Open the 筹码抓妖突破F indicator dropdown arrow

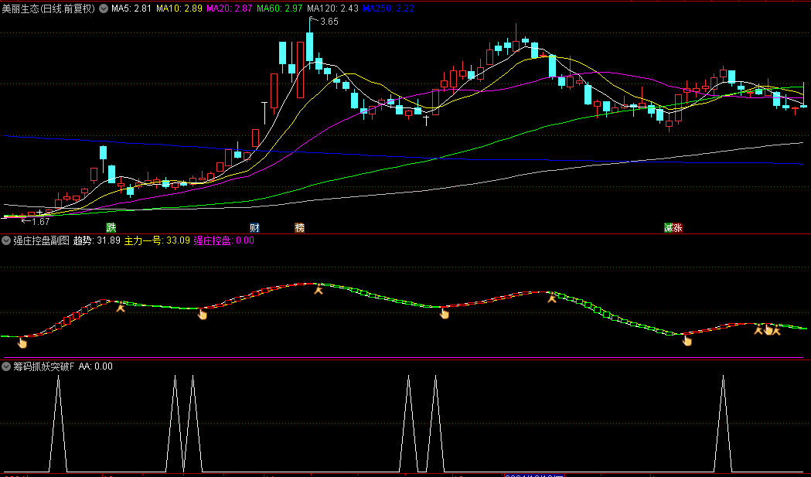tap(6, 366)
